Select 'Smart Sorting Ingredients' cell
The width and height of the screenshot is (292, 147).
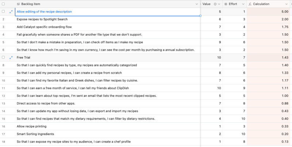(107, 134)
